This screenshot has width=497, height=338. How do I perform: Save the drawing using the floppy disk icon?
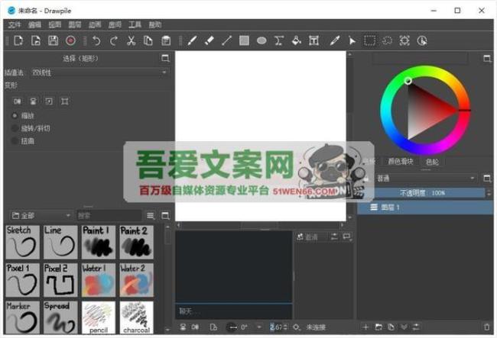54,40
